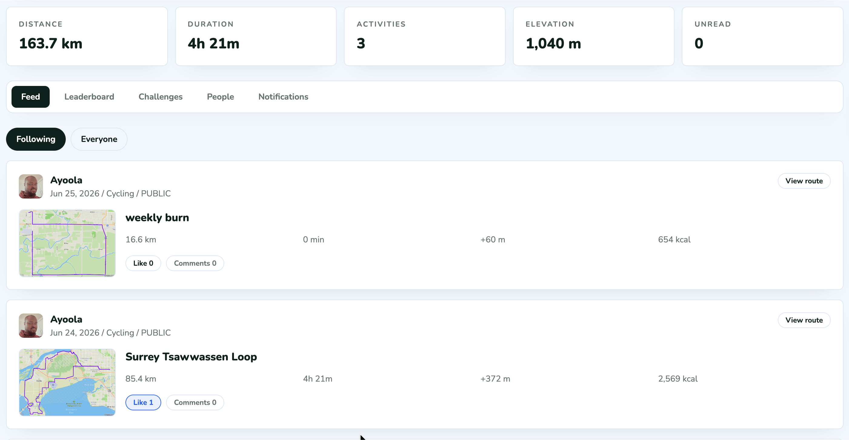Viewport: 849px width, 440px height.
Task: Click the +372 m elevation value
Action: (495, 379)
